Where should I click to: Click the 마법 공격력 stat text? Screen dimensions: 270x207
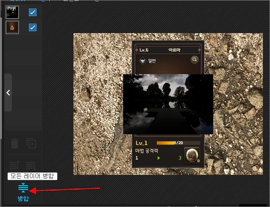(x=146, y=151)
